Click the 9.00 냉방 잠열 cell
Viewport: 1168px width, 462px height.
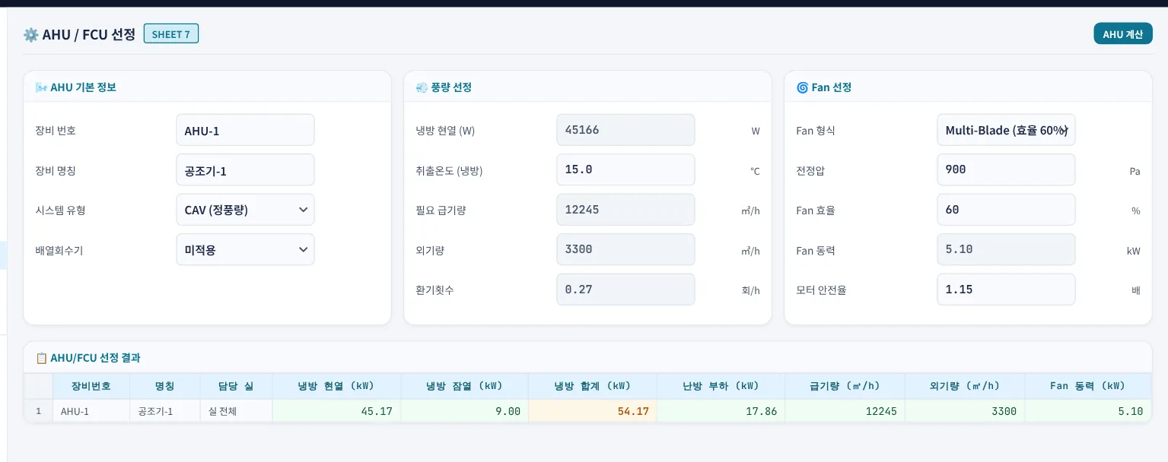(x=464, y=411)
